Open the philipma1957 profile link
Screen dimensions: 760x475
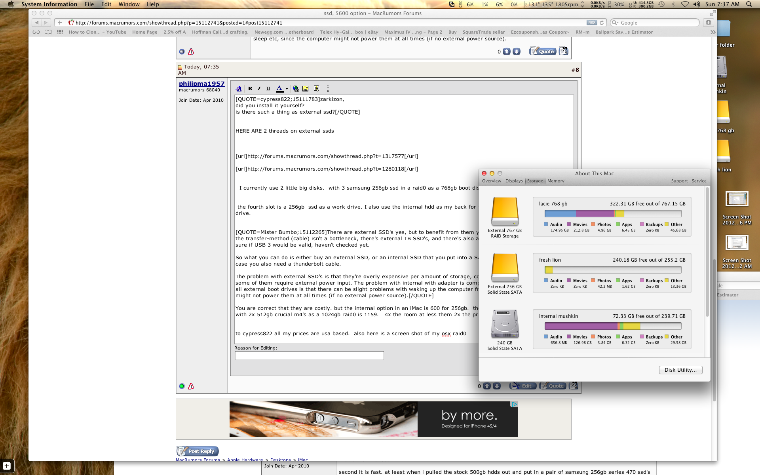coord(201,84)
